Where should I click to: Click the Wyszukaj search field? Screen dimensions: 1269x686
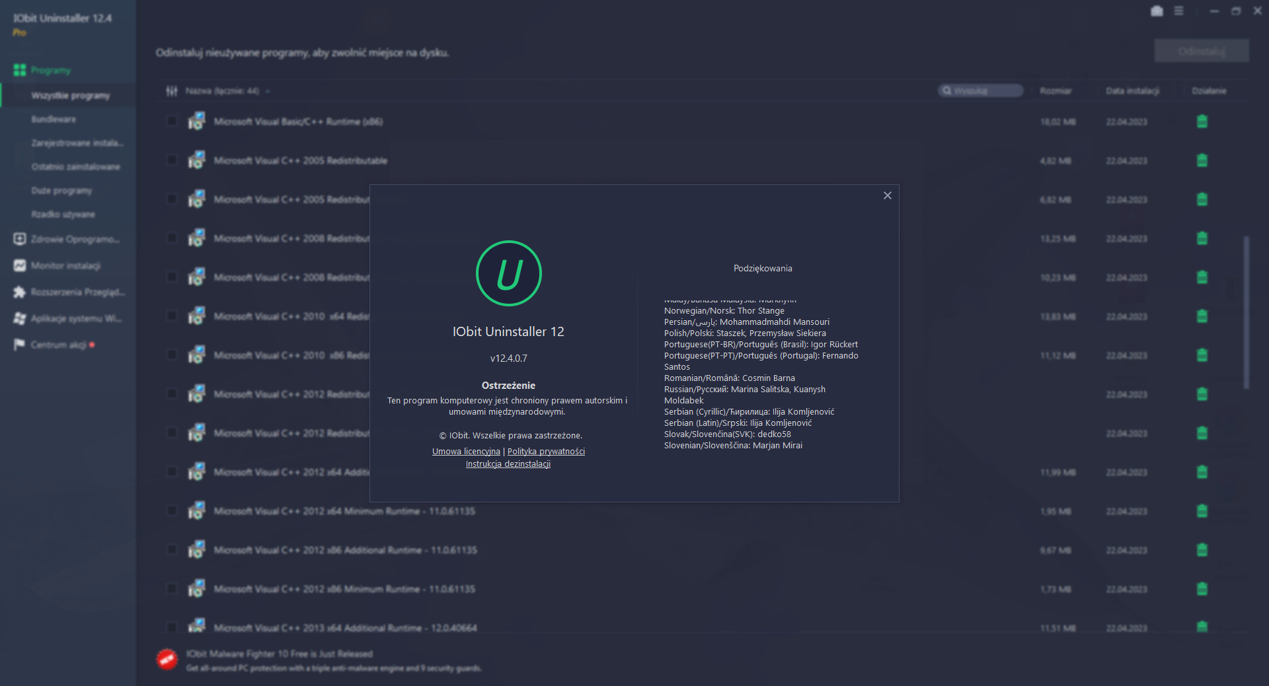981,90
